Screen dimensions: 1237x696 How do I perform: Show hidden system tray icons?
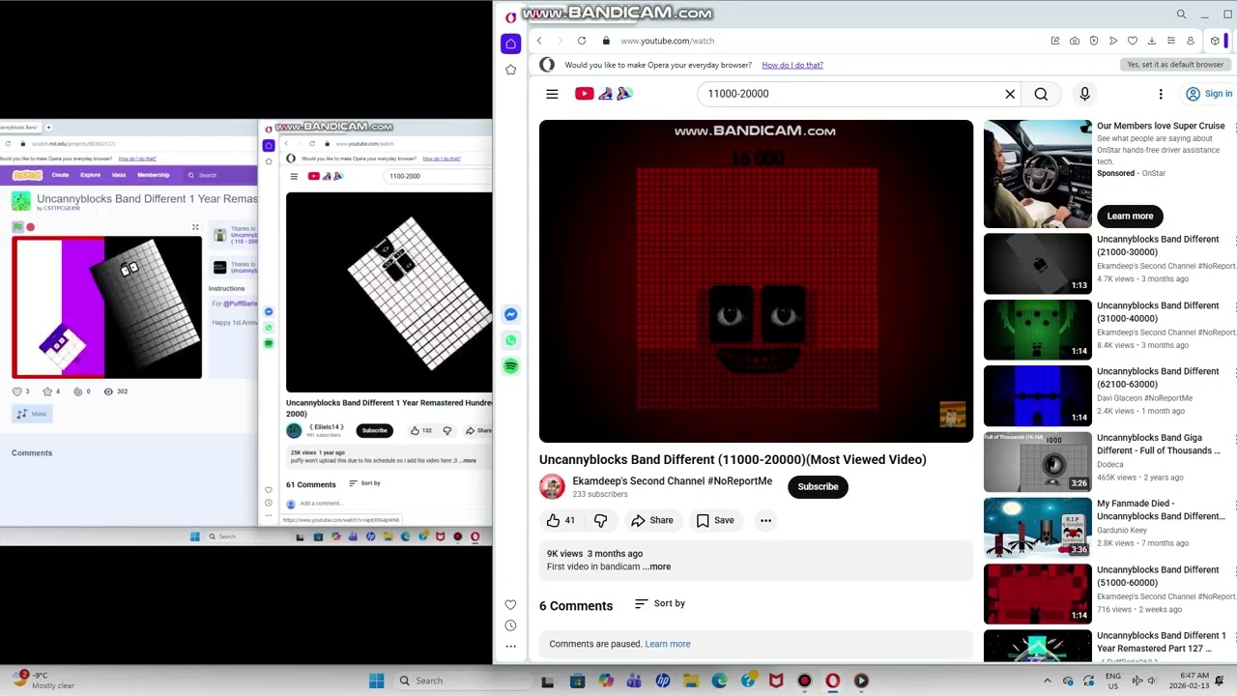pos(1047,681)
